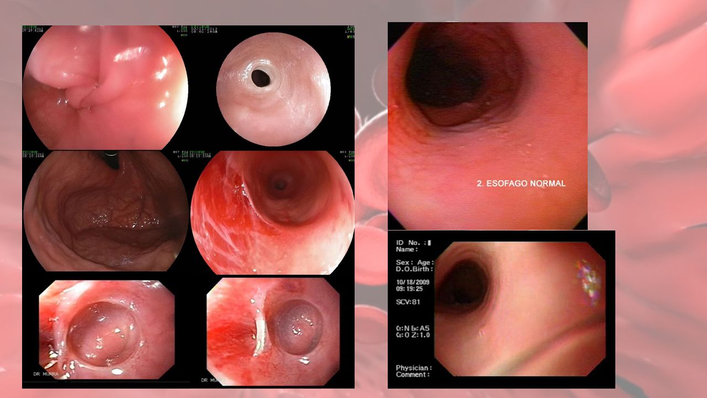Viewport: 707px width, 398px height.
Task: Click the 'Comment :' label
Action: (x=413, y=374)
